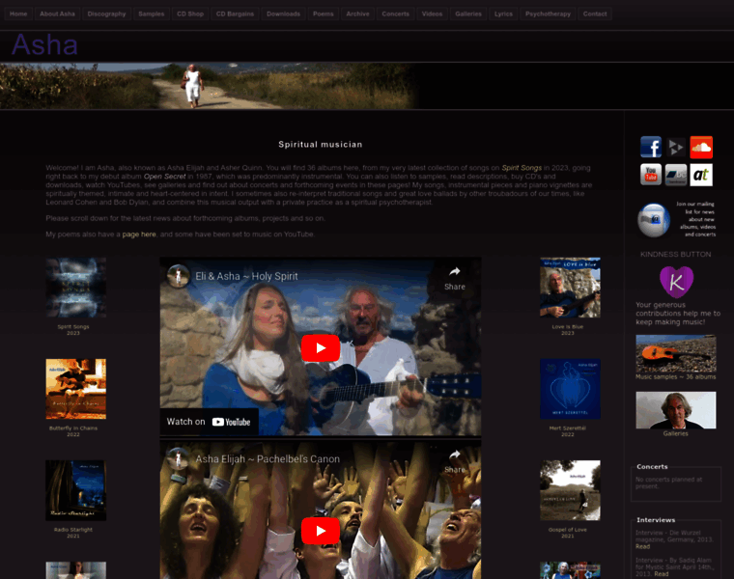Image resolution: width=734 pixels, height=579 pixels.
Task: Click Watch on YouTube button
Action: tap(209, 422)
